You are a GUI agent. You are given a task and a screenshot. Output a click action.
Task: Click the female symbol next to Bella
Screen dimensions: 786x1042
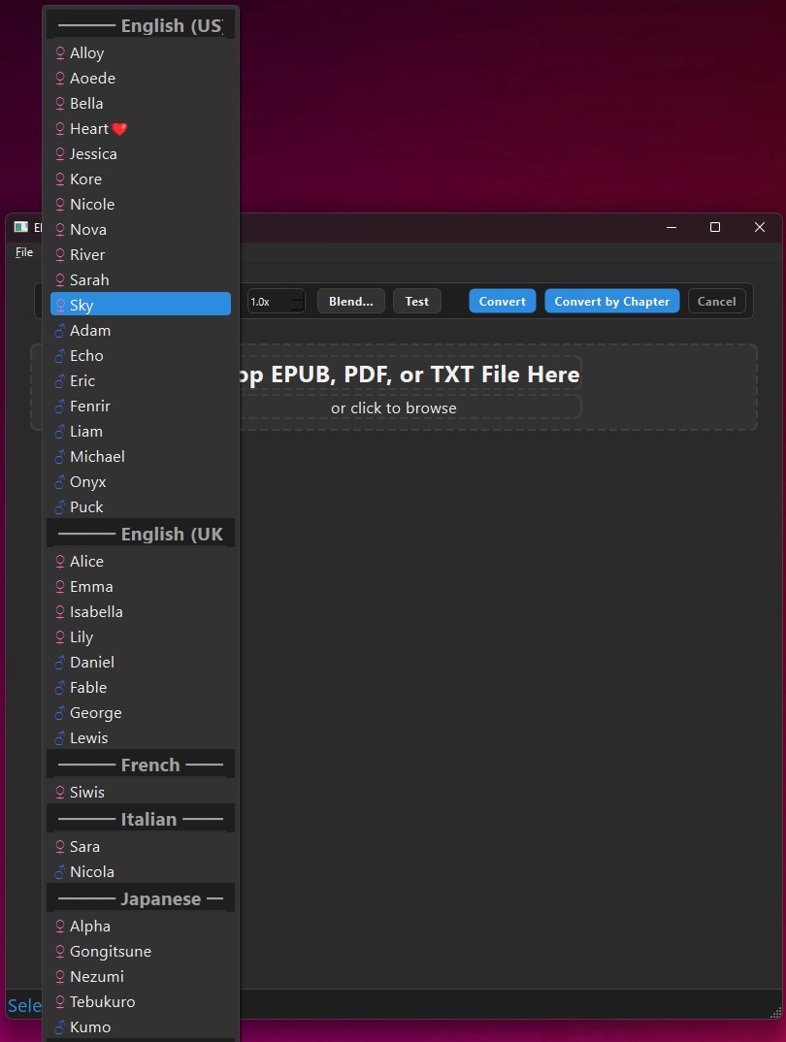pyautogui.click(x=61, y=103)
